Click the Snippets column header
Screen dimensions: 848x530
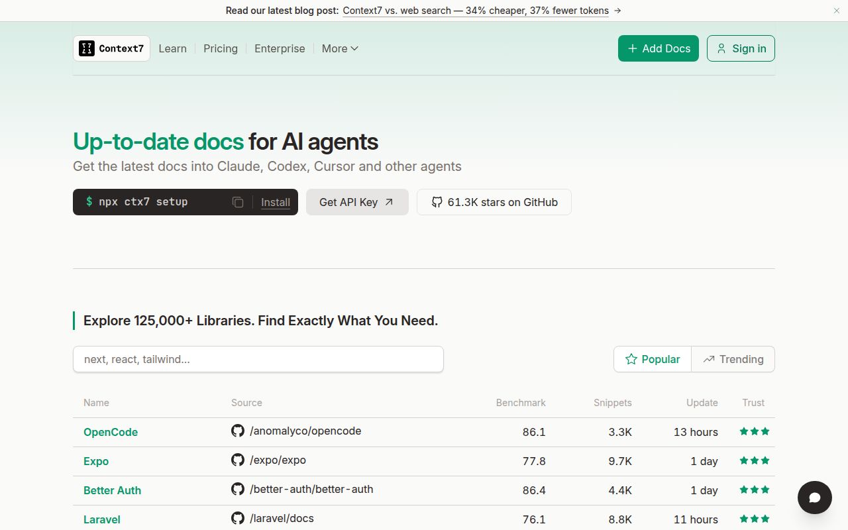[x=613, y=403]
